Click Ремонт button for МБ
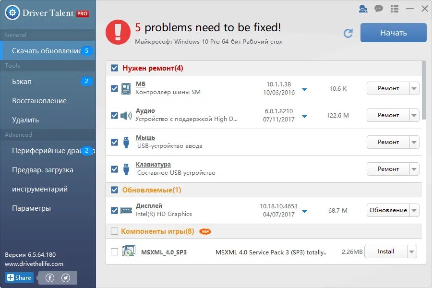 (388, 88)
